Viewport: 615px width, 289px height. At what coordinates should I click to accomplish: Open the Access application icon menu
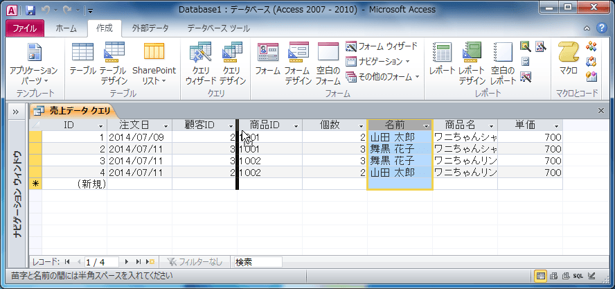pyautogui.click(x=12, y=10)
